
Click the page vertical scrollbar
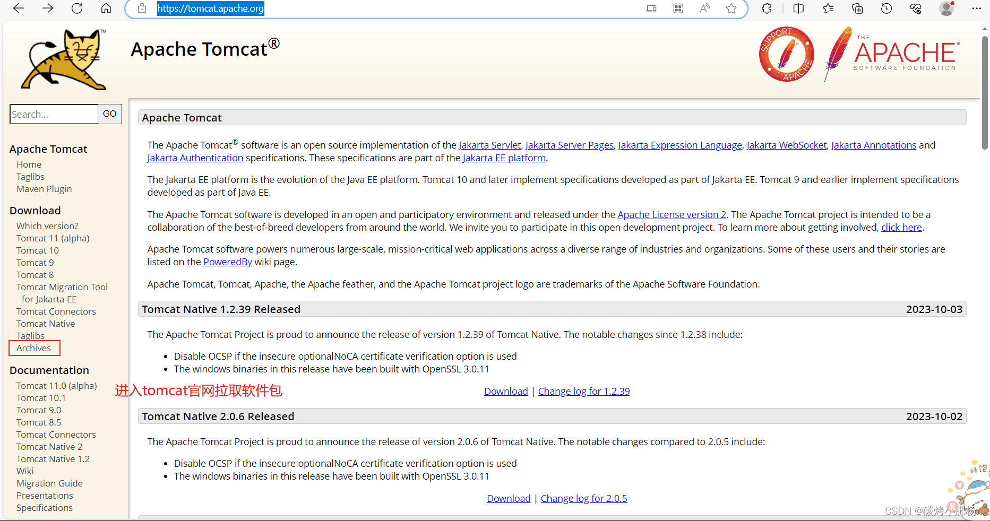click(x=985, y=93)
